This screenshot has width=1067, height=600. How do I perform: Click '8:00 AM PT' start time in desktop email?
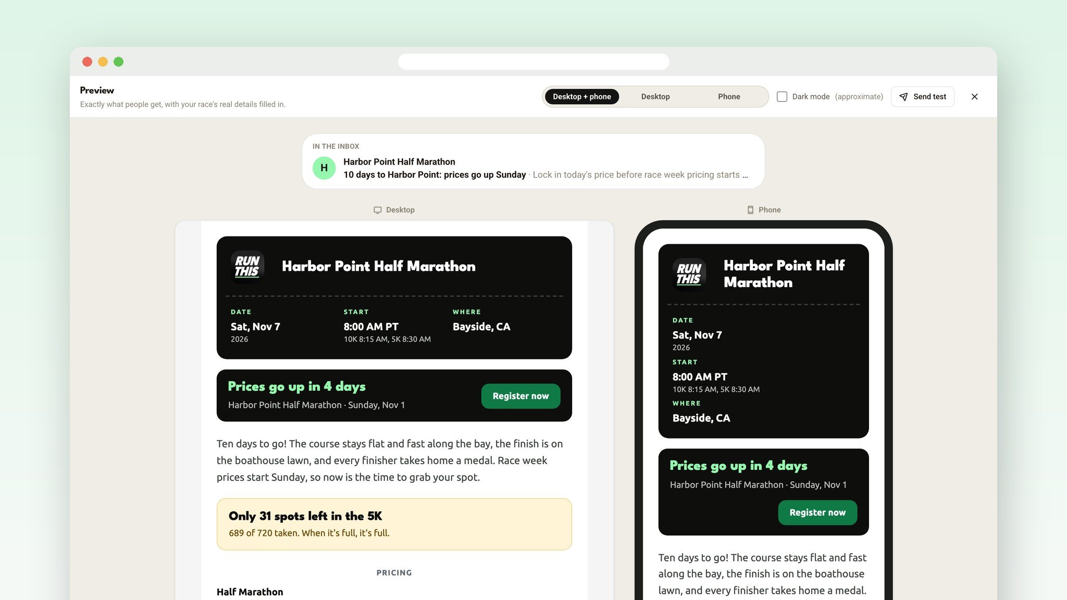click(x=371, y=327)
